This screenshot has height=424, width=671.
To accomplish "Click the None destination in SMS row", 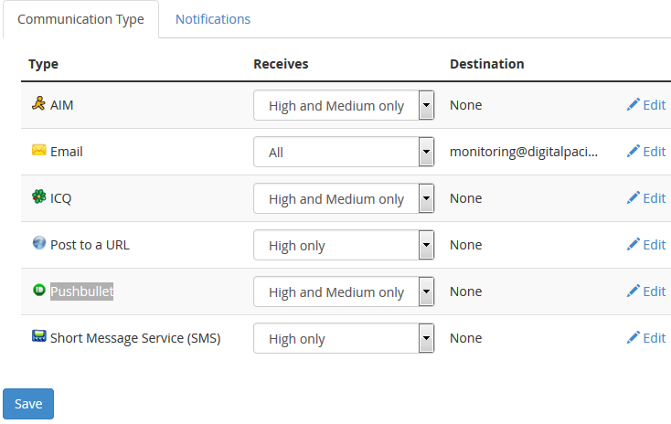I will (465, 338).
